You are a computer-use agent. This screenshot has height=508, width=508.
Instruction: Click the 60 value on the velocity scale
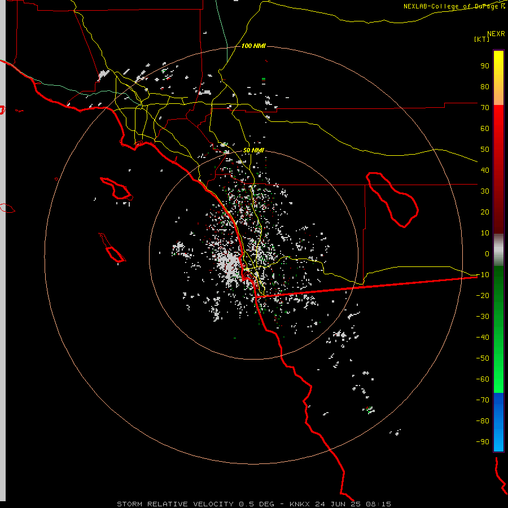coord(485,129)
